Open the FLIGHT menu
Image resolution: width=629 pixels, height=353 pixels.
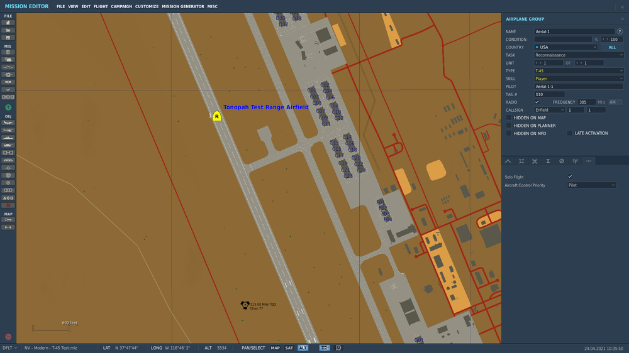[101, 6]
